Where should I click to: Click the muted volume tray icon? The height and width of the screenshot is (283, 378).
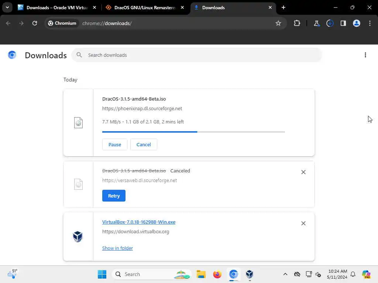pyautogui.click(x=318, y=274)
